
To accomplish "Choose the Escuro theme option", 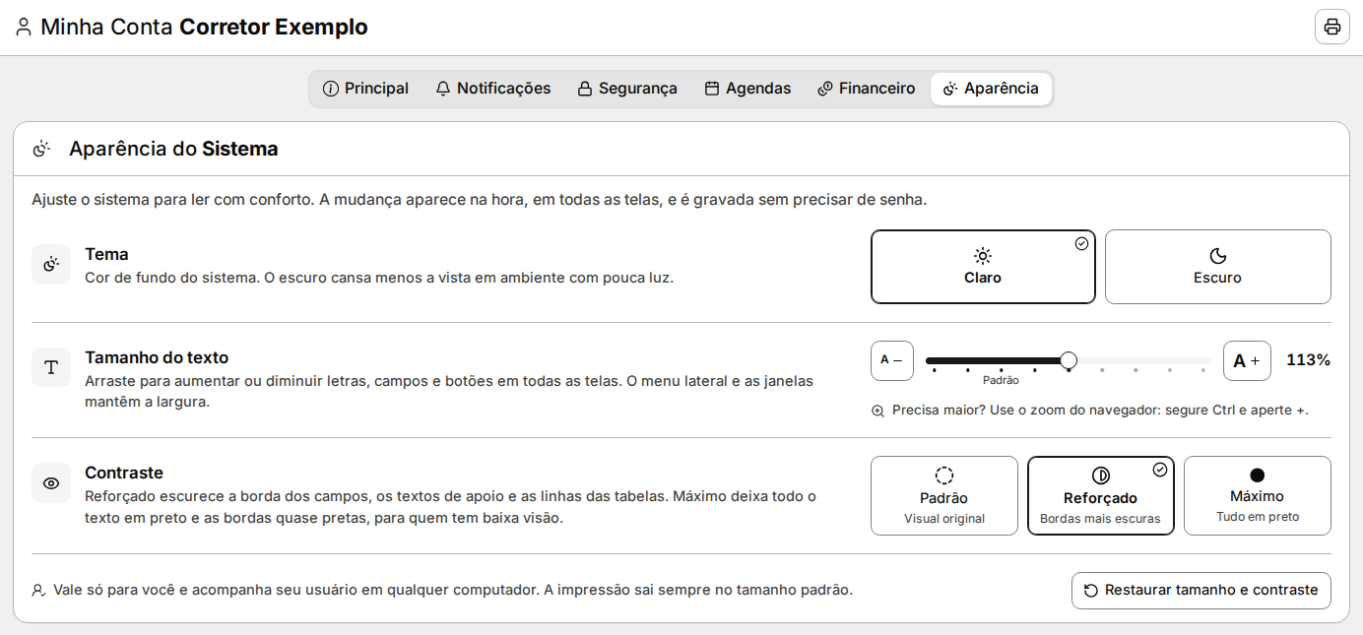I will click(1217, 267).
